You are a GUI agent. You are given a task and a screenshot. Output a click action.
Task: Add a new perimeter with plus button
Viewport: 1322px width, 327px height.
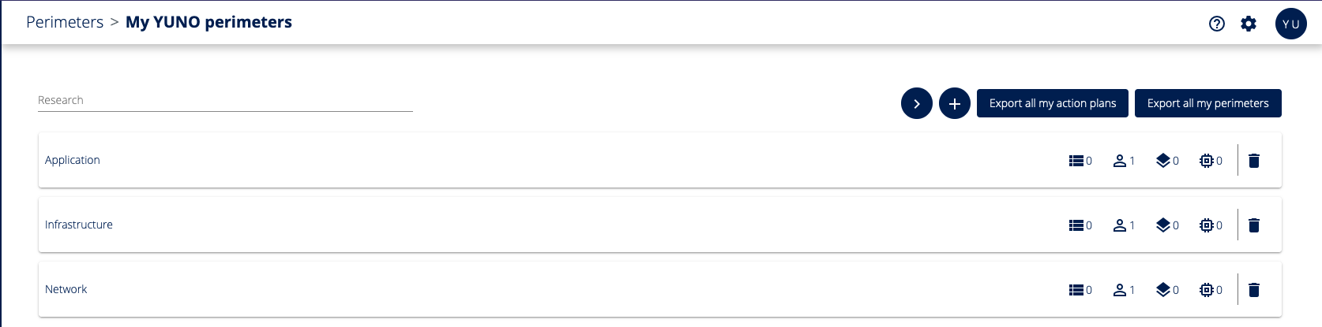pyautogui.click(x=955, y=103)
